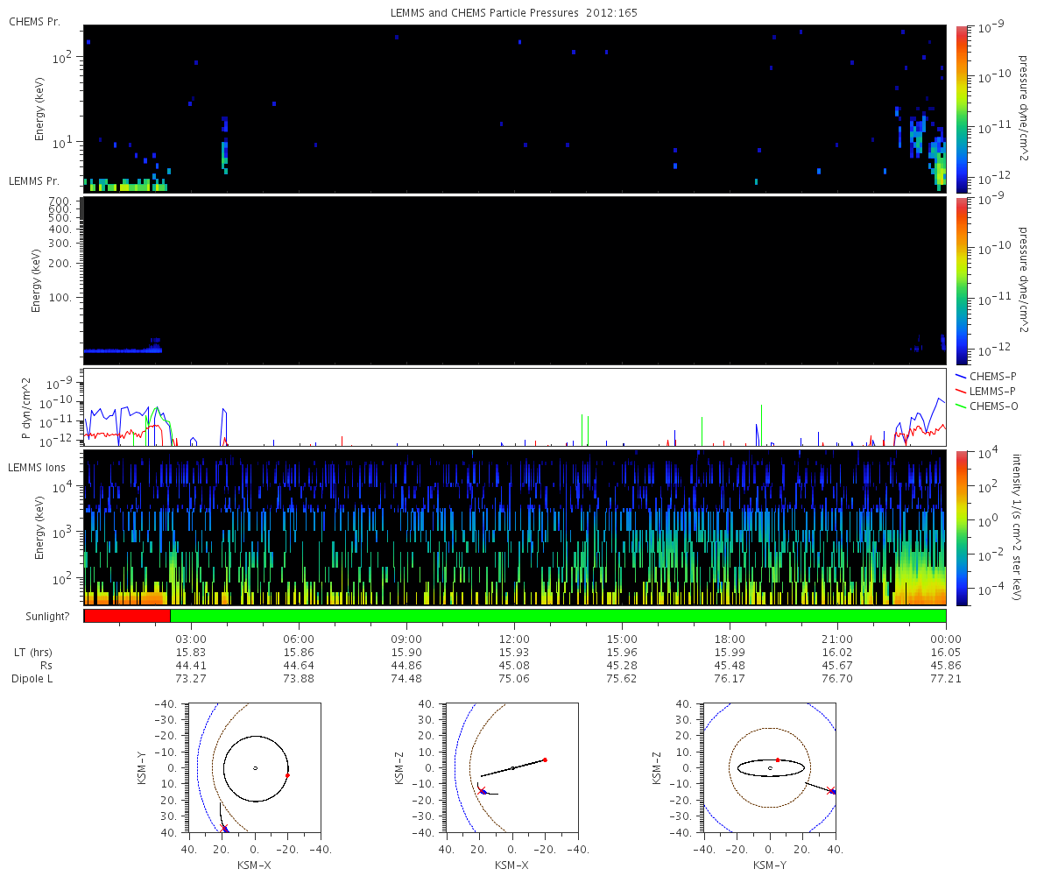Click the LEMMS pressure color bar

click(x=962, y=280)
